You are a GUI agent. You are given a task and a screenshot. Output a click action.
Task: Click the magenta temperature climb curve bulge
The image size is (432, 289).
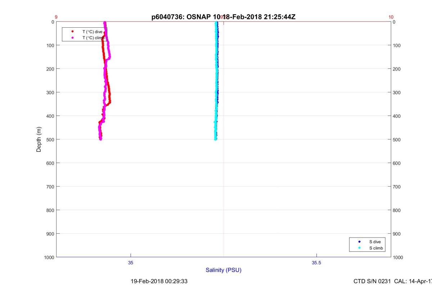click(x=109, y=56)
